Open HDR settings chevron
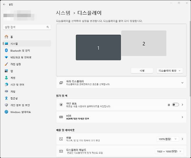Screen dimensions: 191x158 coord(182,117)
